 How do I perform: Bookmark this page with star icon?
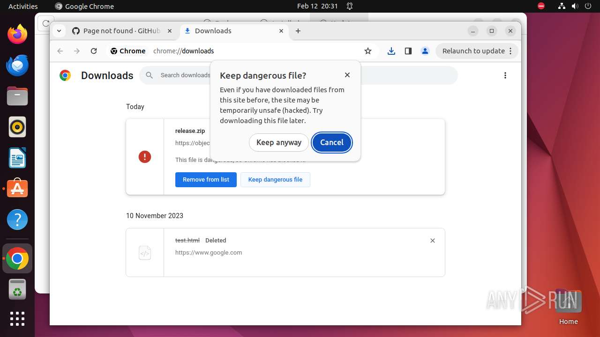tap(368, 51)
